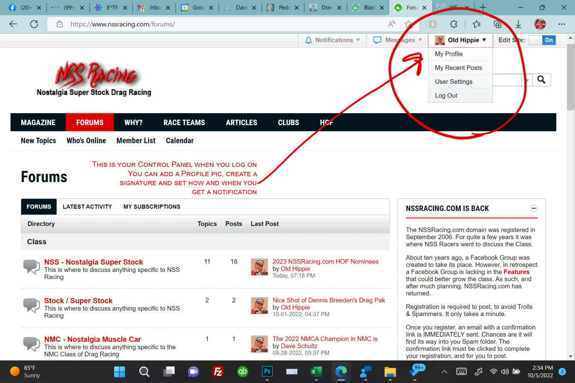Toggle the Edit Site On switch
The image size is (575, 383).
point(542,40)
